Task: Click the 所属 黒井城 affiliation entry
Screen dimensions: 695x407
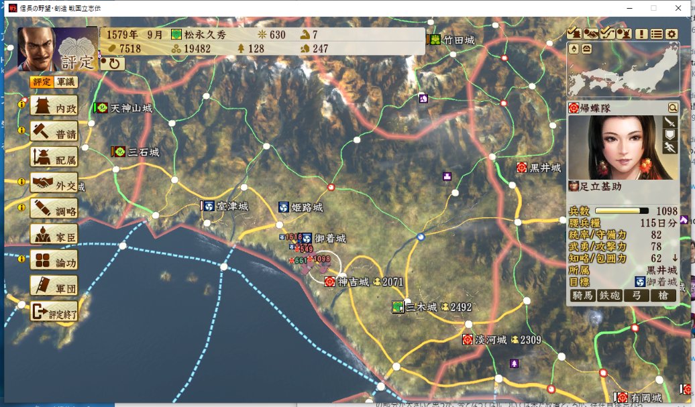Action: point(623,270)
